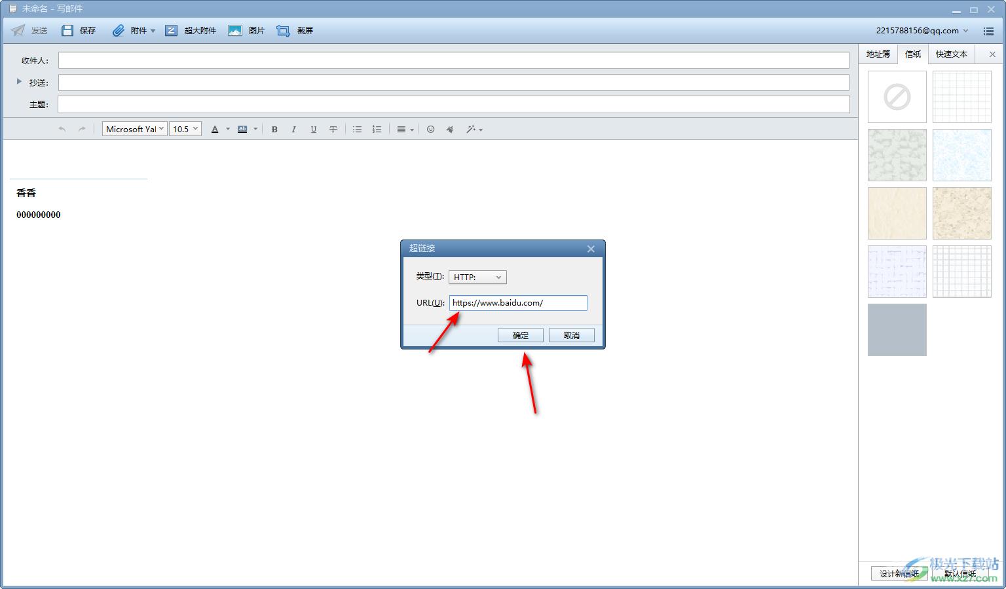Click the 设计新信纸 design new stationery button
The image size is (1006, 589).
900,573
